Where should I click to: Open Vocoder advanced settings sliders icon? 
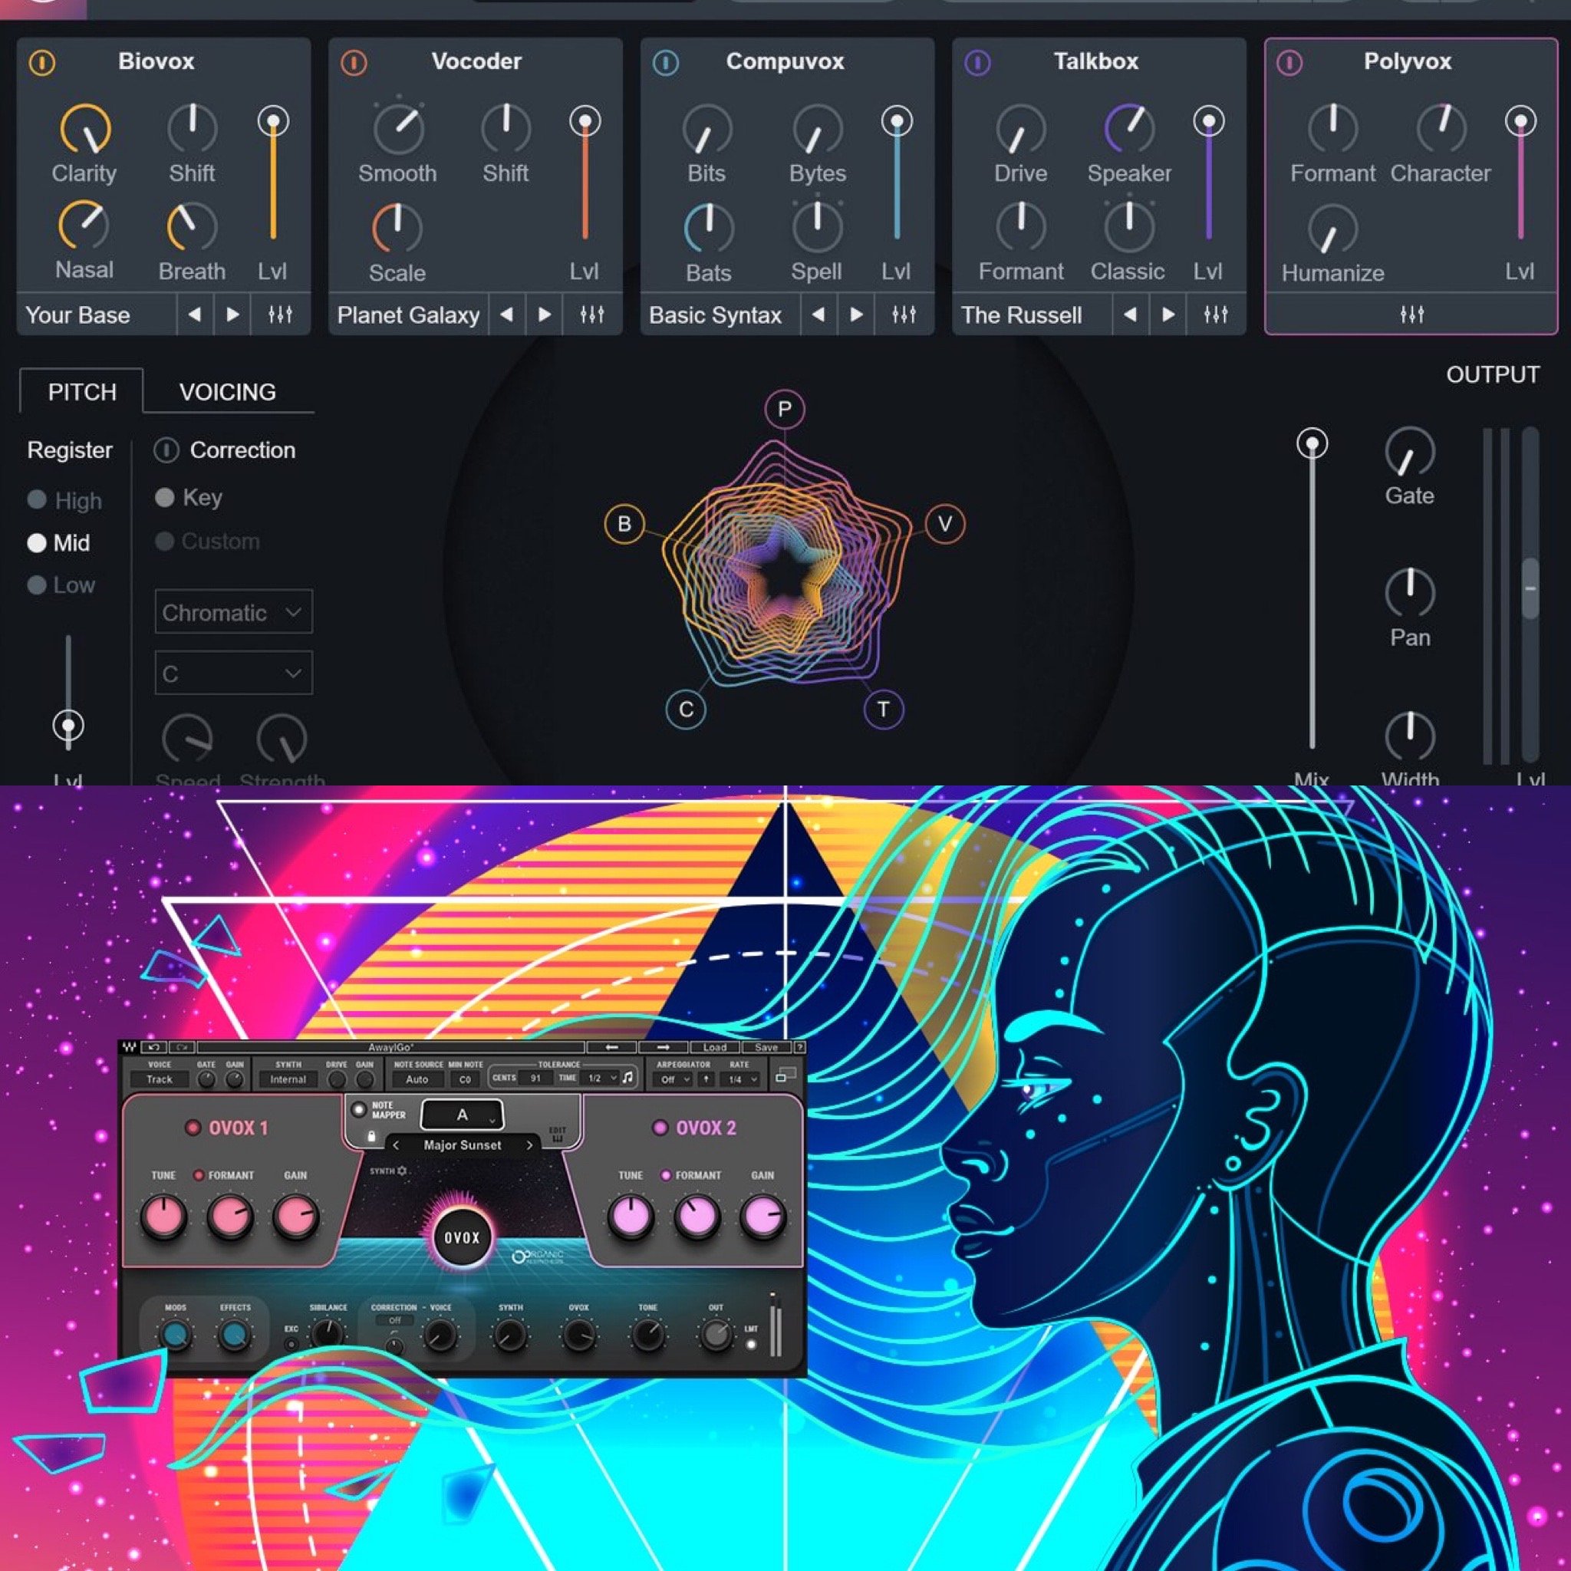[x=591, y=315]
